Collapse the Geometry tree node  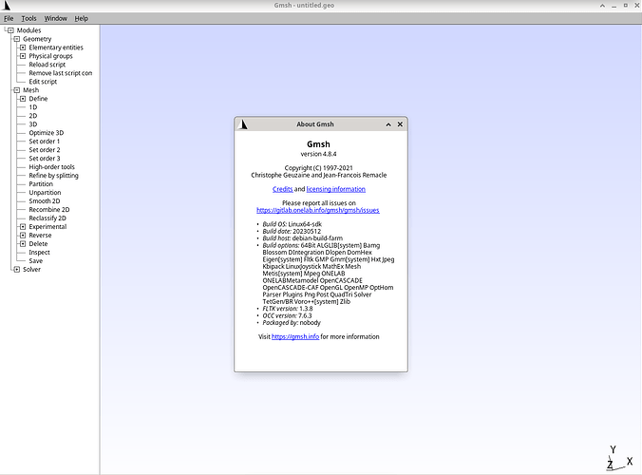(16, 39)
